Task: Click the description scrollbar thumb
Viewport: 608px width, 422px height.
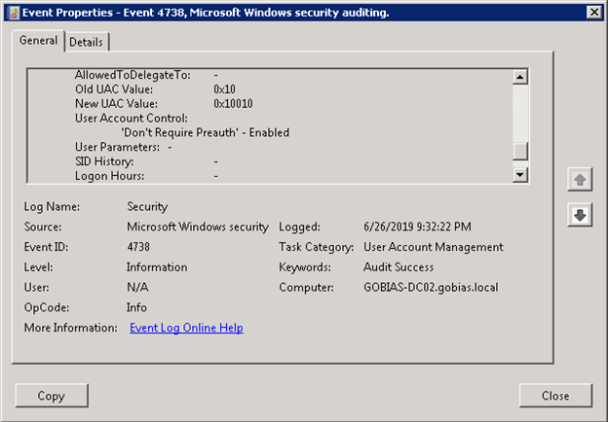Action: (x=520, y=152)
